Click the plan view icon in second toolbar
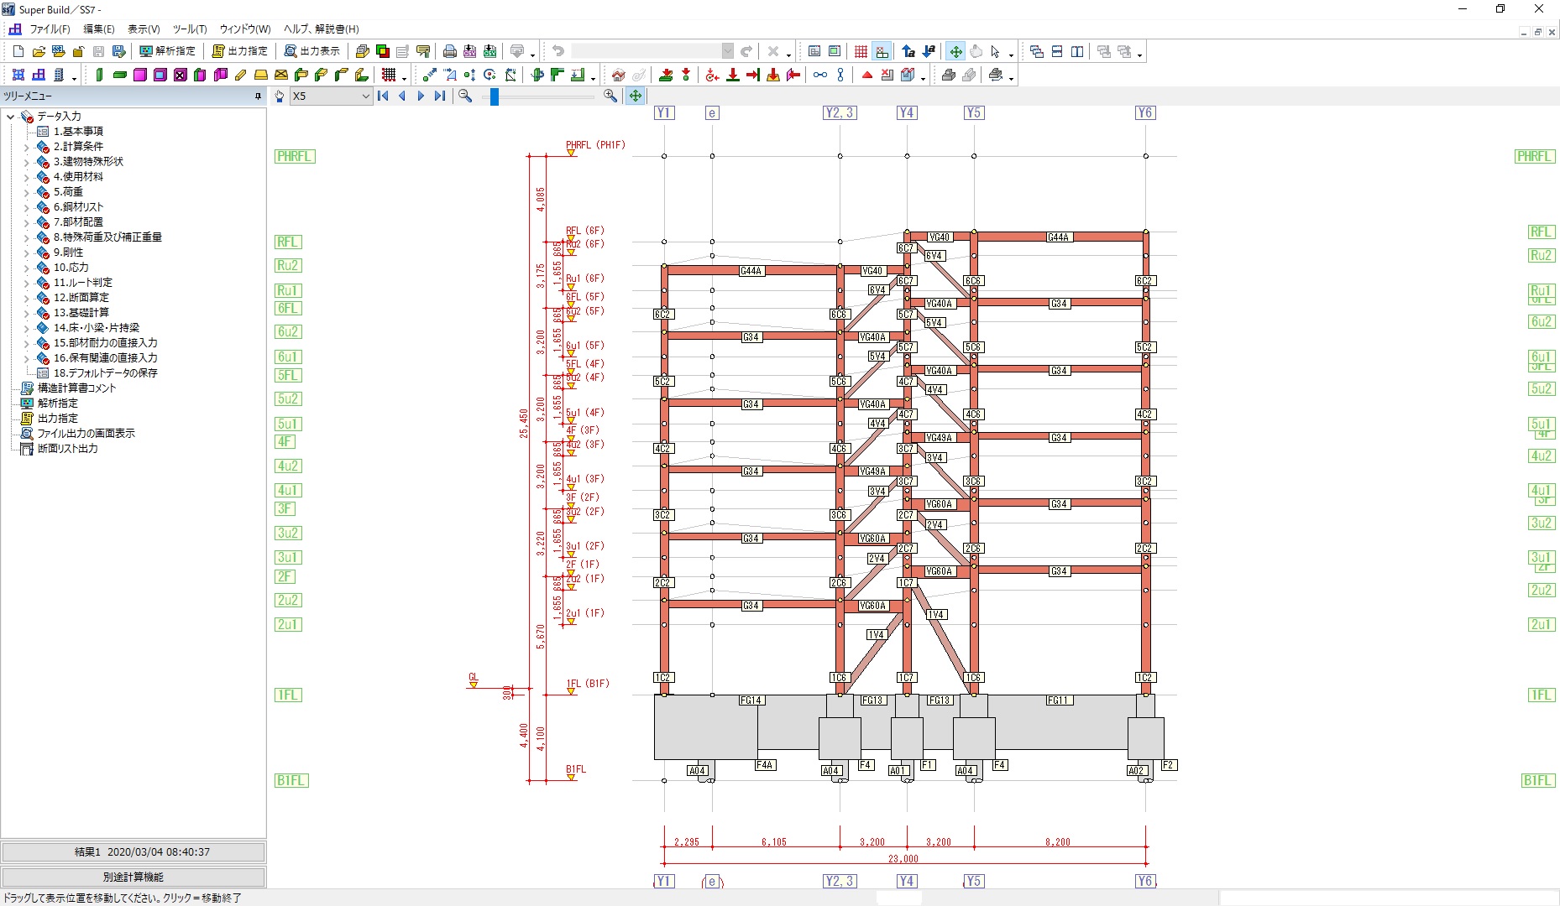 pyautogui.click(x=18, y=75)
